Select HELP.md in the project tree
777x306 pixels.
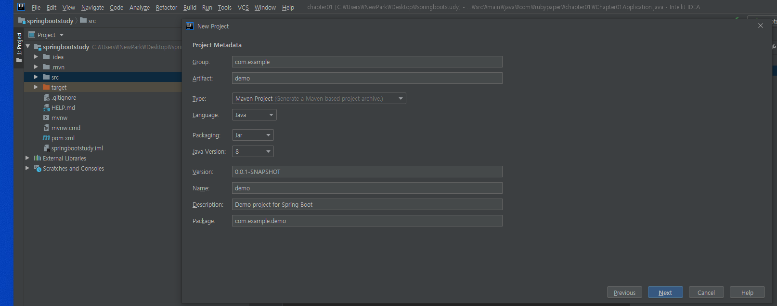63,107
